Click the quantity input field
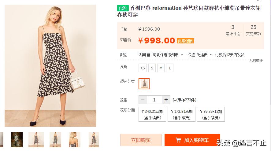271x151 pixels. click(154, 100)
